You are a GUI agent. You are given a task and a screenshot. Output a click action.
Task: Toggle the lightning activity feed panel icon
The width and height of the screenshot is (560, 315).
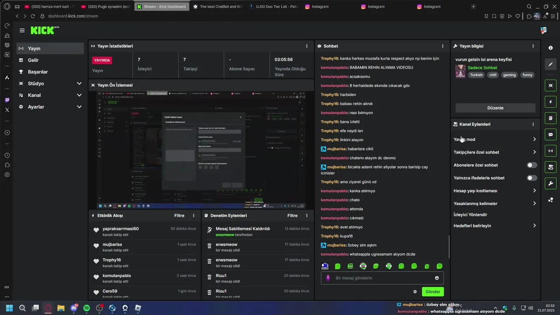click(550, 102)
